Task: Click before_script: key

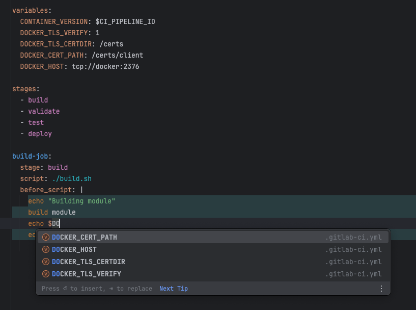Action: (48, 190)
